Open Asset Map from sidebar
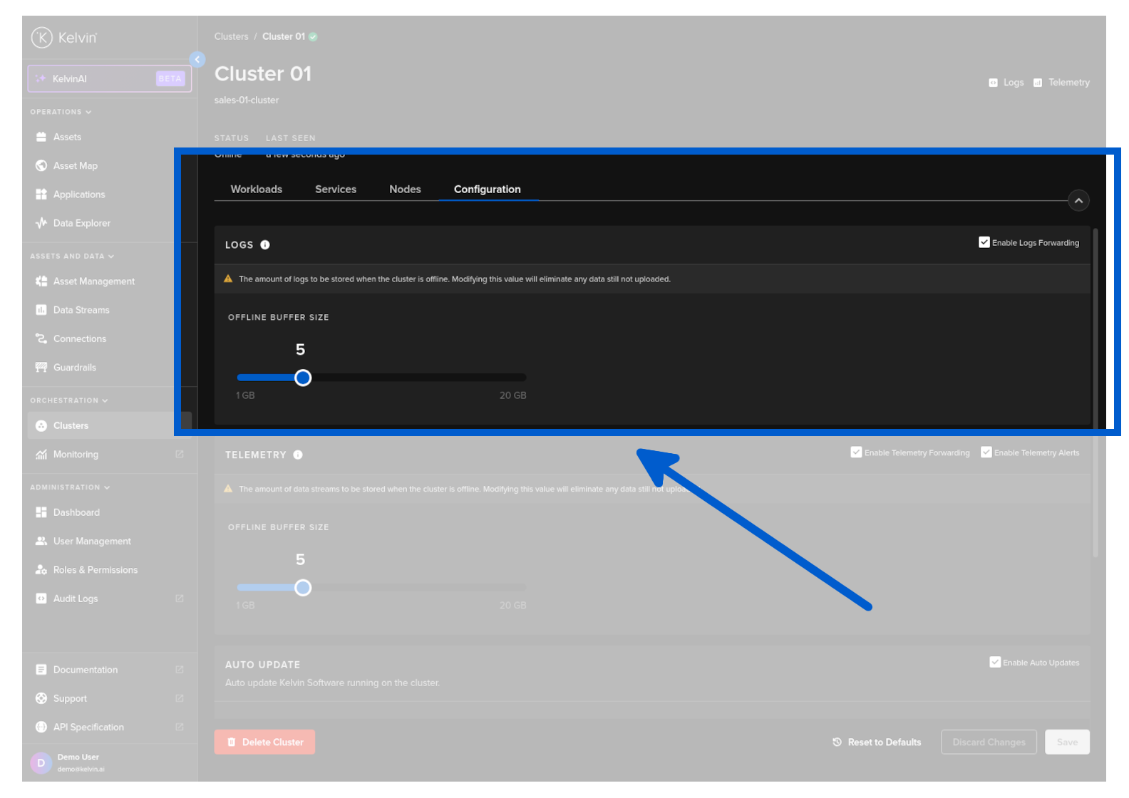The image size is (1129, 798). 75,166
